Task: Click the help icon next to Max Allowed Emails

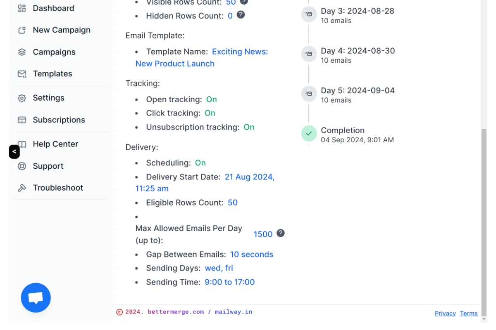Action: [280, 233]
